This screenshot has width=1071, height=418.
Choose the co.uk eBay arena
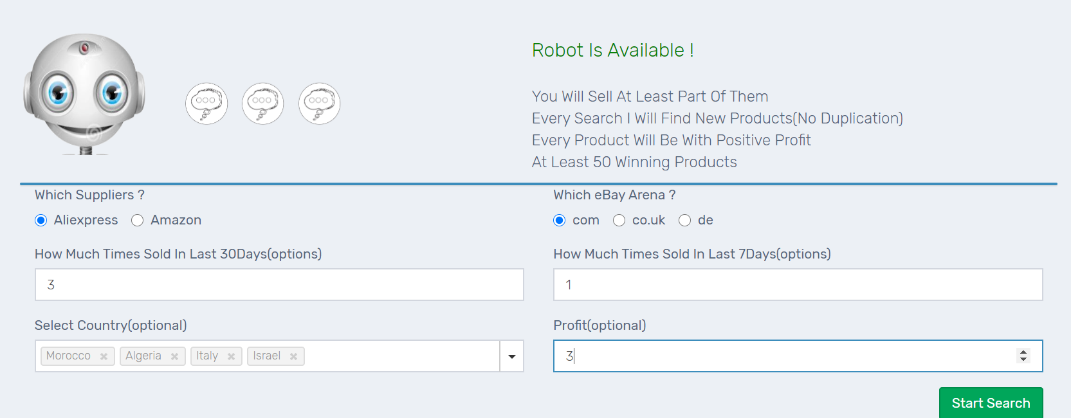click(619, 221)
